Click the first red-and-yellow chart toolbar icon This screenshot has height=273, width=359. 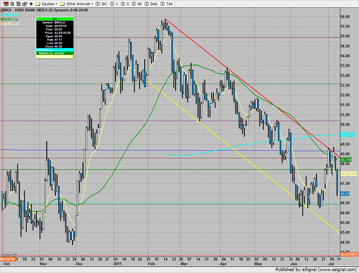pos(6,4)
